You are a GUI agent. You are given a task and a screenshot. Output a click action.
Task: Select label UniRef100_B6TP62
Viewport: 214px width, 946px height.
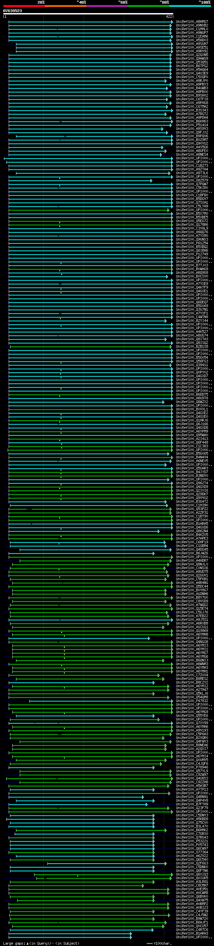pyautogui.click(x=192, y=66)
